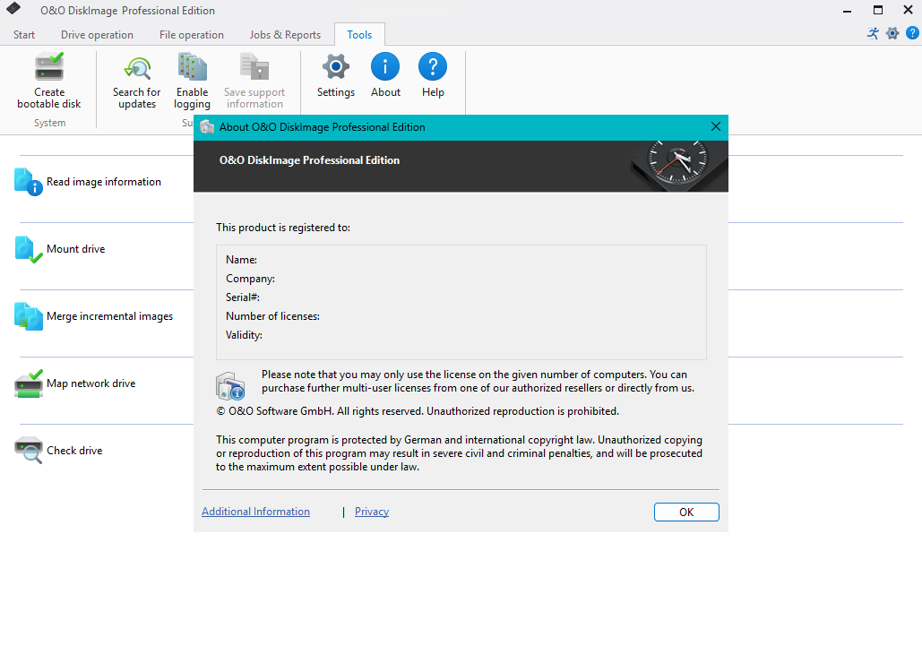
Task: Close the About dialog with X
Action: coord(716,127)
